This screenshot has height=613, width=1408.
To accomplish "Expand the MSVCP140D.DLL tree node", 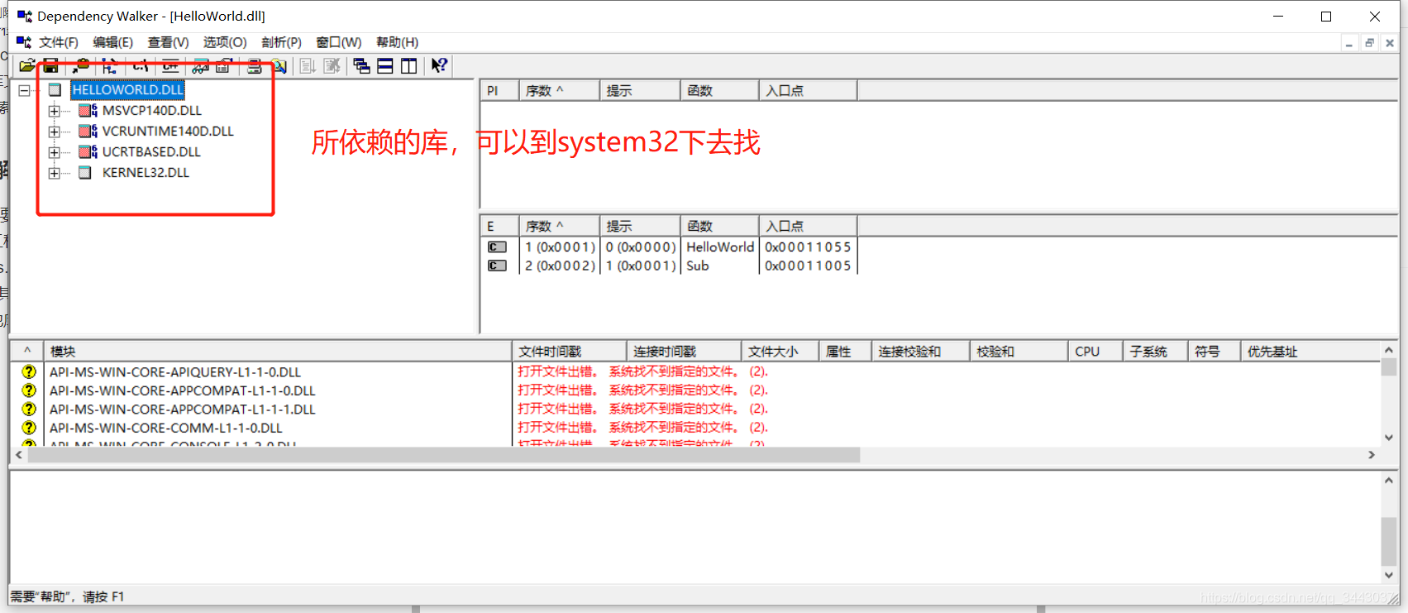I will [55, 111].
